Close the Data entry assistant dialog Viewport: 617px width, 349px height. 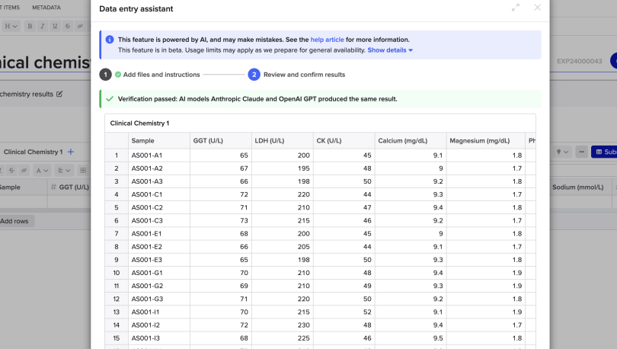(x=538, y=8)
